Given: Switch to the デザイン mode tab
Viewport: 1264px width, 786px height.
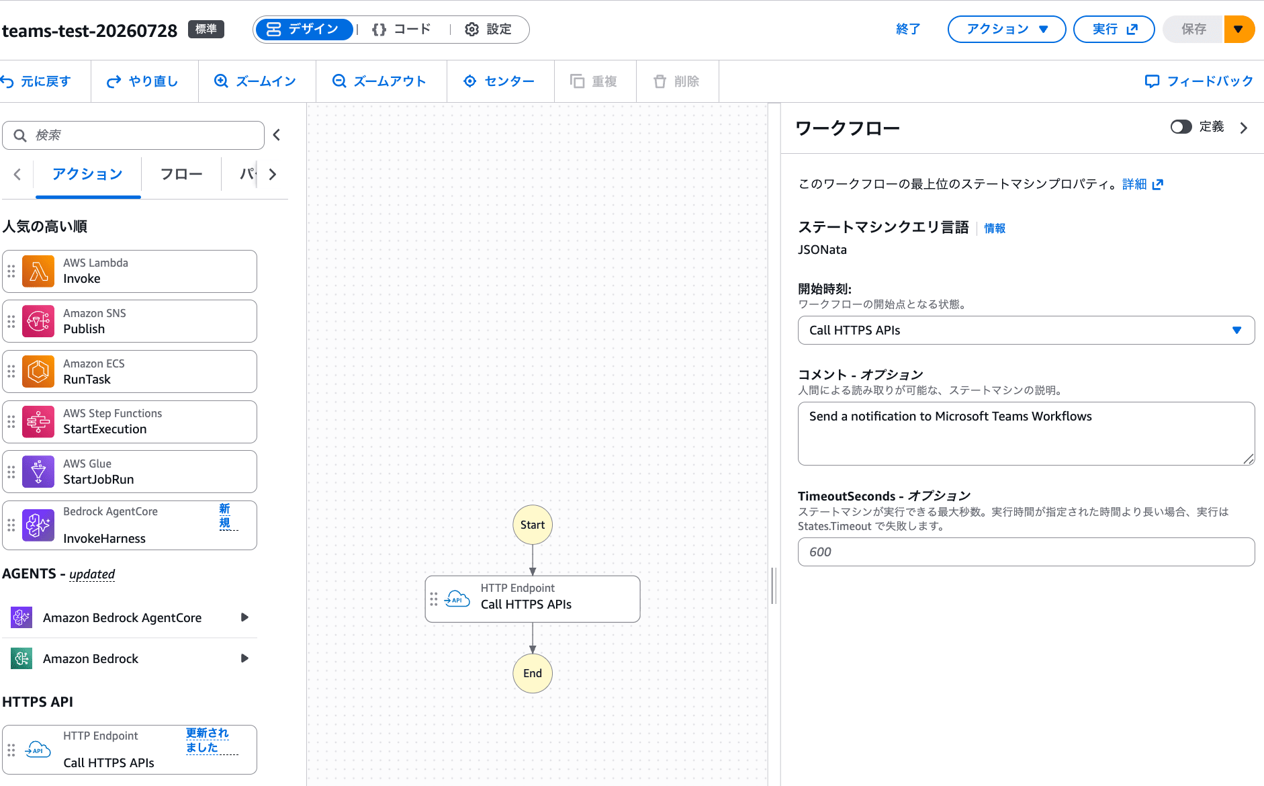Looking at the screenshot, I should [x=304, y=30].
